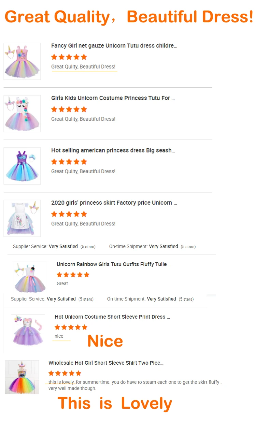Click the underlined 'nice' review text
256x423 pixels.
(59, 336)
